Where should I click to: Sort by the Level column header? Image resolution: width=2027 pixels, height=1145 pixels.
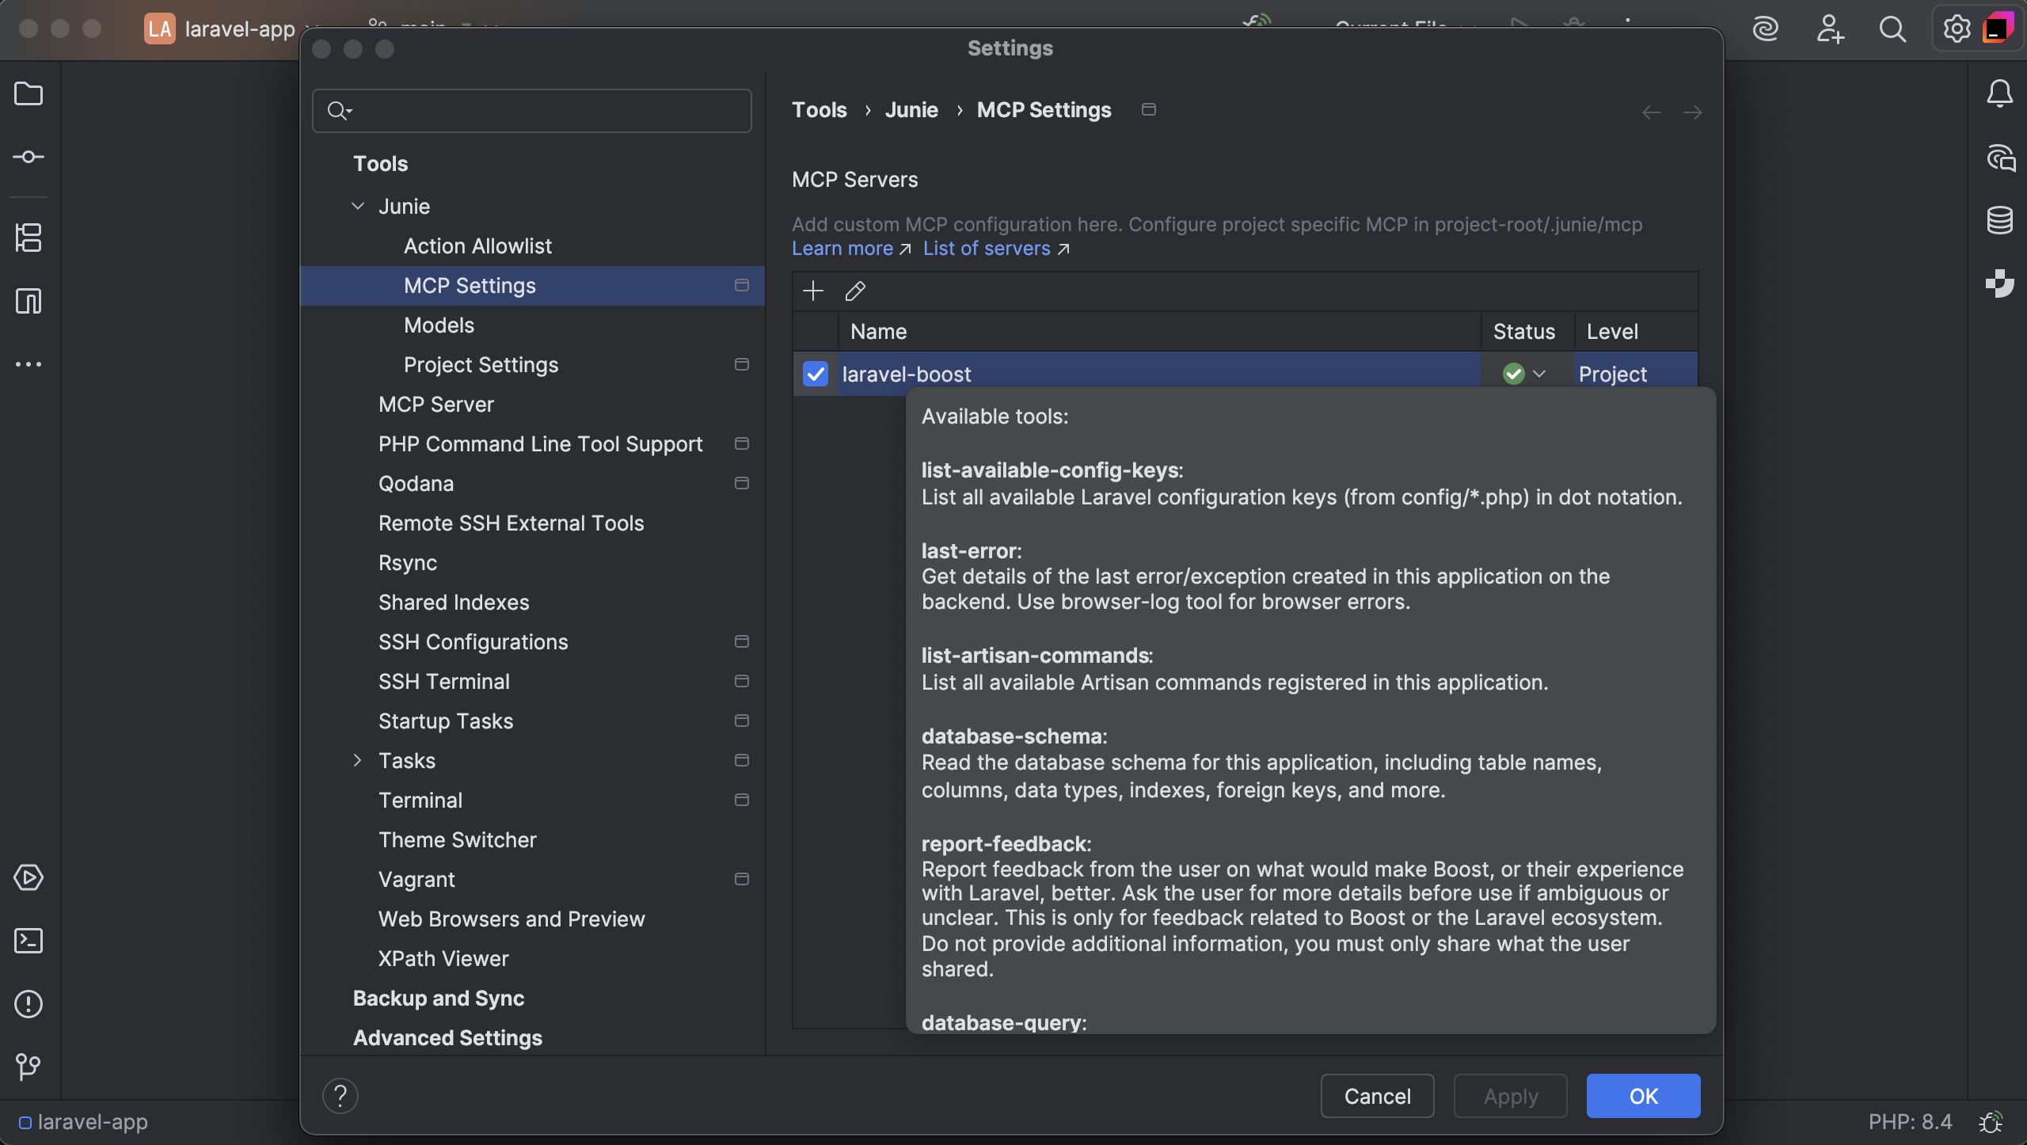click(x=1636, y=331)
